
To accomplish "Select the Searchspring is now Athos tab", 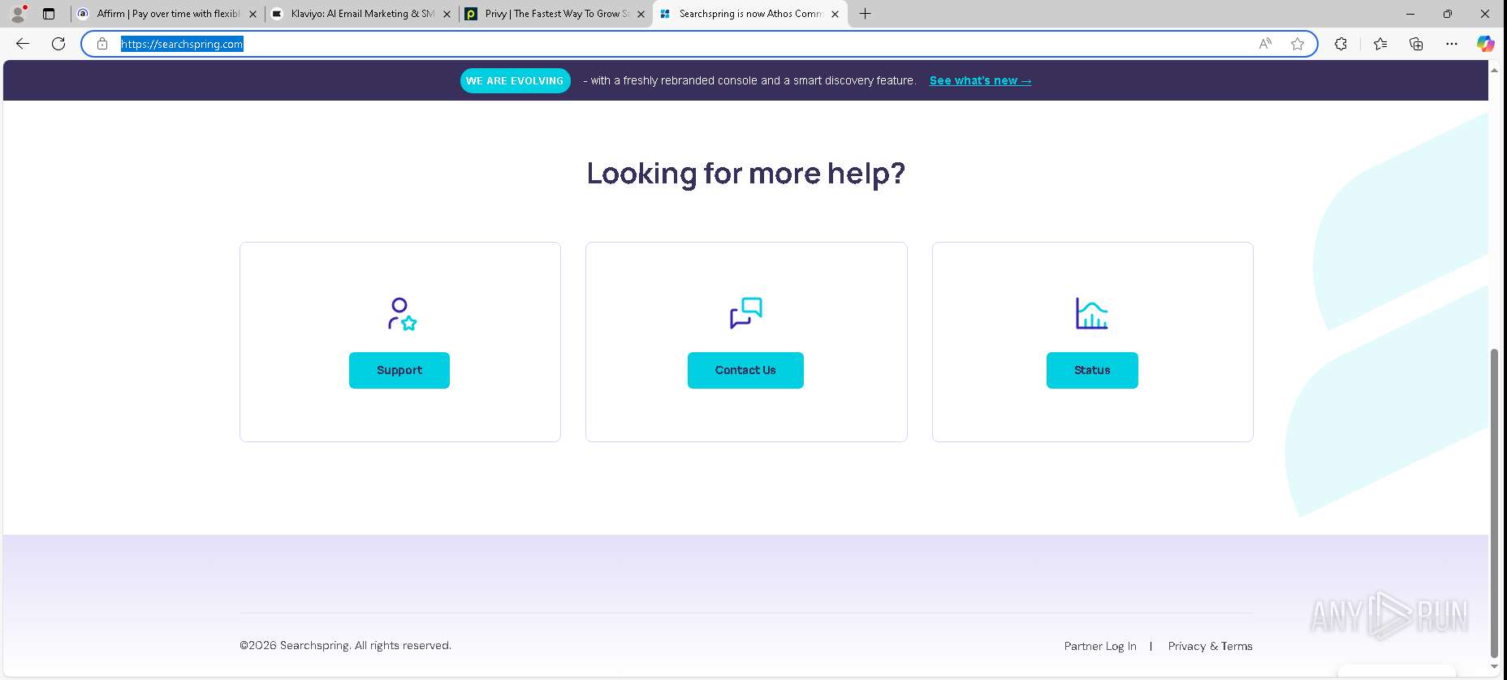I will [x=749, y=14].
